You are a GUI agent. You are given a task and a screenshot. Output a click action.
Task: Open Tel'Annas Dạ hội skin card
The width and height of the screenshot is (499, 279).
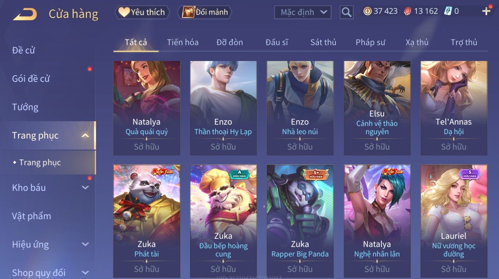pyautogui.click(x=454, y=108)
